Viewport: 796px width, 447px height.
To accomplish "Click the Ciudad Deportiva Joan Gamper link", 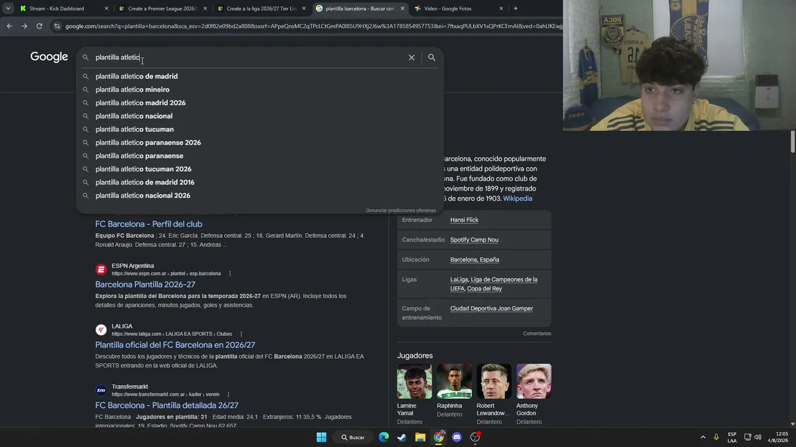I will pos(491,309).
